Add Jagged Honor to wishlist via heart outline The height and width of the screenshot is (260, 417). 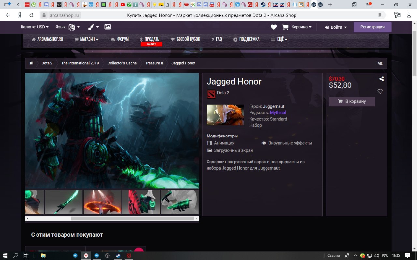[x=380, y=92]
